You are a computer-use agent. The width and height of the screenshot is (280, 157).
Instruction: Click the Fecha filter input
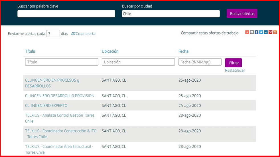tap(200, 62)
